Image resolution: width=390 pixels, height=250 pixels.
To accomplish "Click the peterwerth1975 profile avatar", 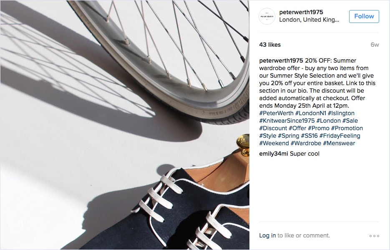I will pyautogui.click(x=267, y=16).
